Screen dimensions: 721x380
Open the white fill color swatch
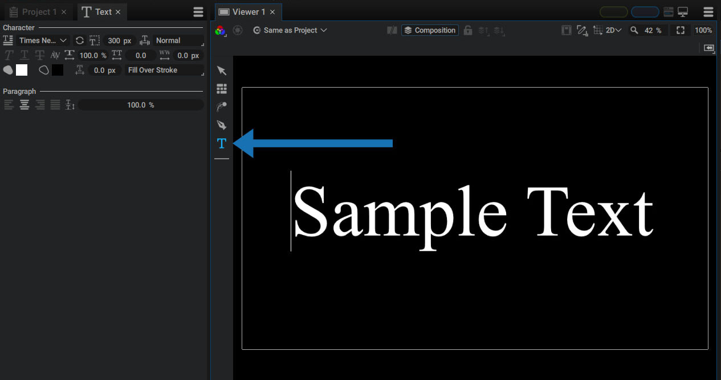point(22,70)
